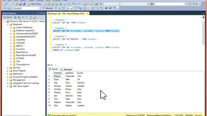The height and width of the screenshot is (116, 207).
Task: Switch to the Messages tab
Action: click(66, 69)
